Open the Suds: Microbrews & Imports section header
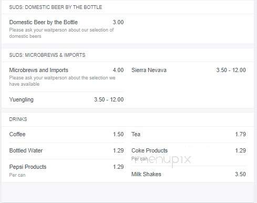257x203 pixels. click(x=47, y=55)
